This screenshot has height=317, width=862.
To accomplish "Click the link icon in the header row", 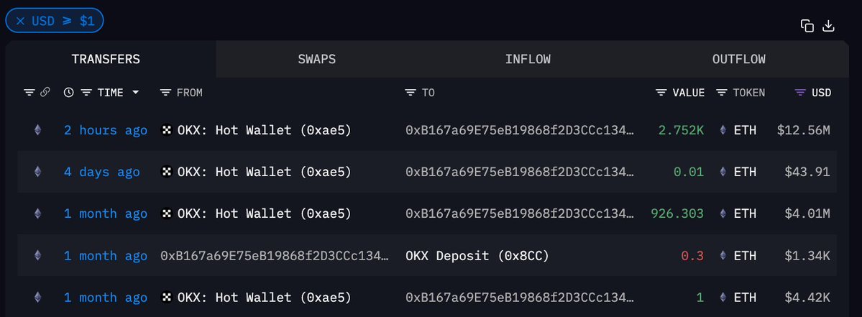I will (45, 93).
